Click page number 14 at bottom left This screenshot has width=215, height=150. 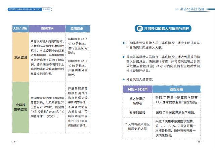point(14,142)
